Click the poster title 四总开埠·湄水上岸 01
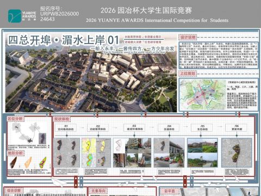The image size is (261, 196). [x=63, y=40]
